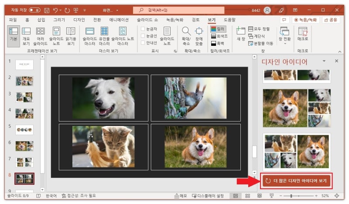The height and width of the screenshot is (204, 349).
Task: Click the Record (녹음/녹화) button
Action: (x=306, y=20)
